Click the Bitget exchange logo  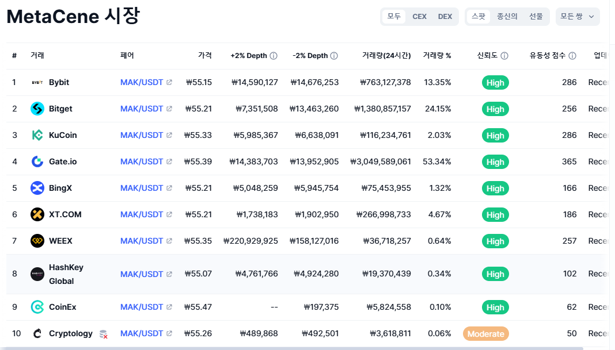tap(37, 109)
